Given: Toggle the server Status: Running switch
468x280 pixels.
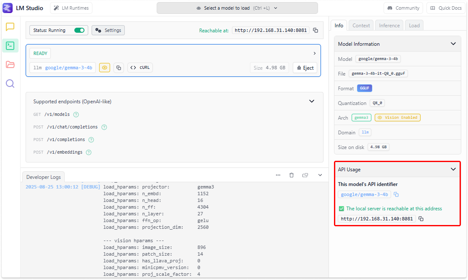Looking at the screenshot, I should (x=79, y=30).
